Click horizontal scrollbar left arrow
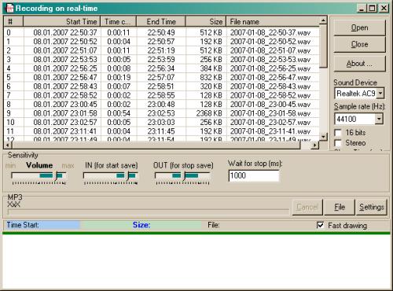The width and height of the screenshot is (393, 291). click(x=8, y=145)
